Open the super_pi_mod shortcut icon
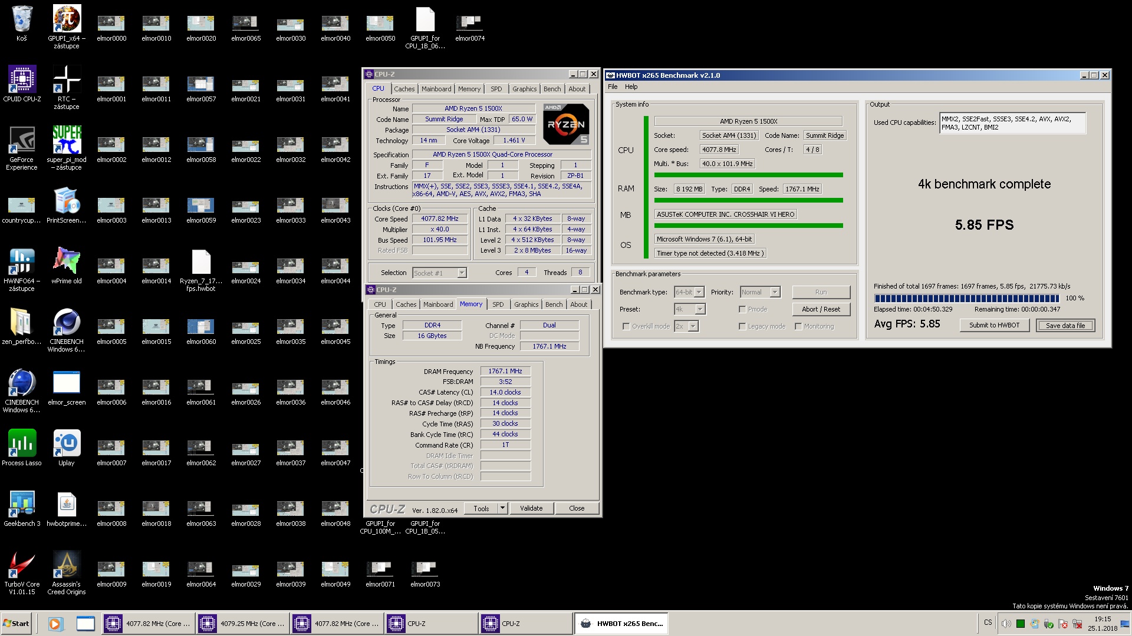1132x636 pixels. [x=67, y=148]
